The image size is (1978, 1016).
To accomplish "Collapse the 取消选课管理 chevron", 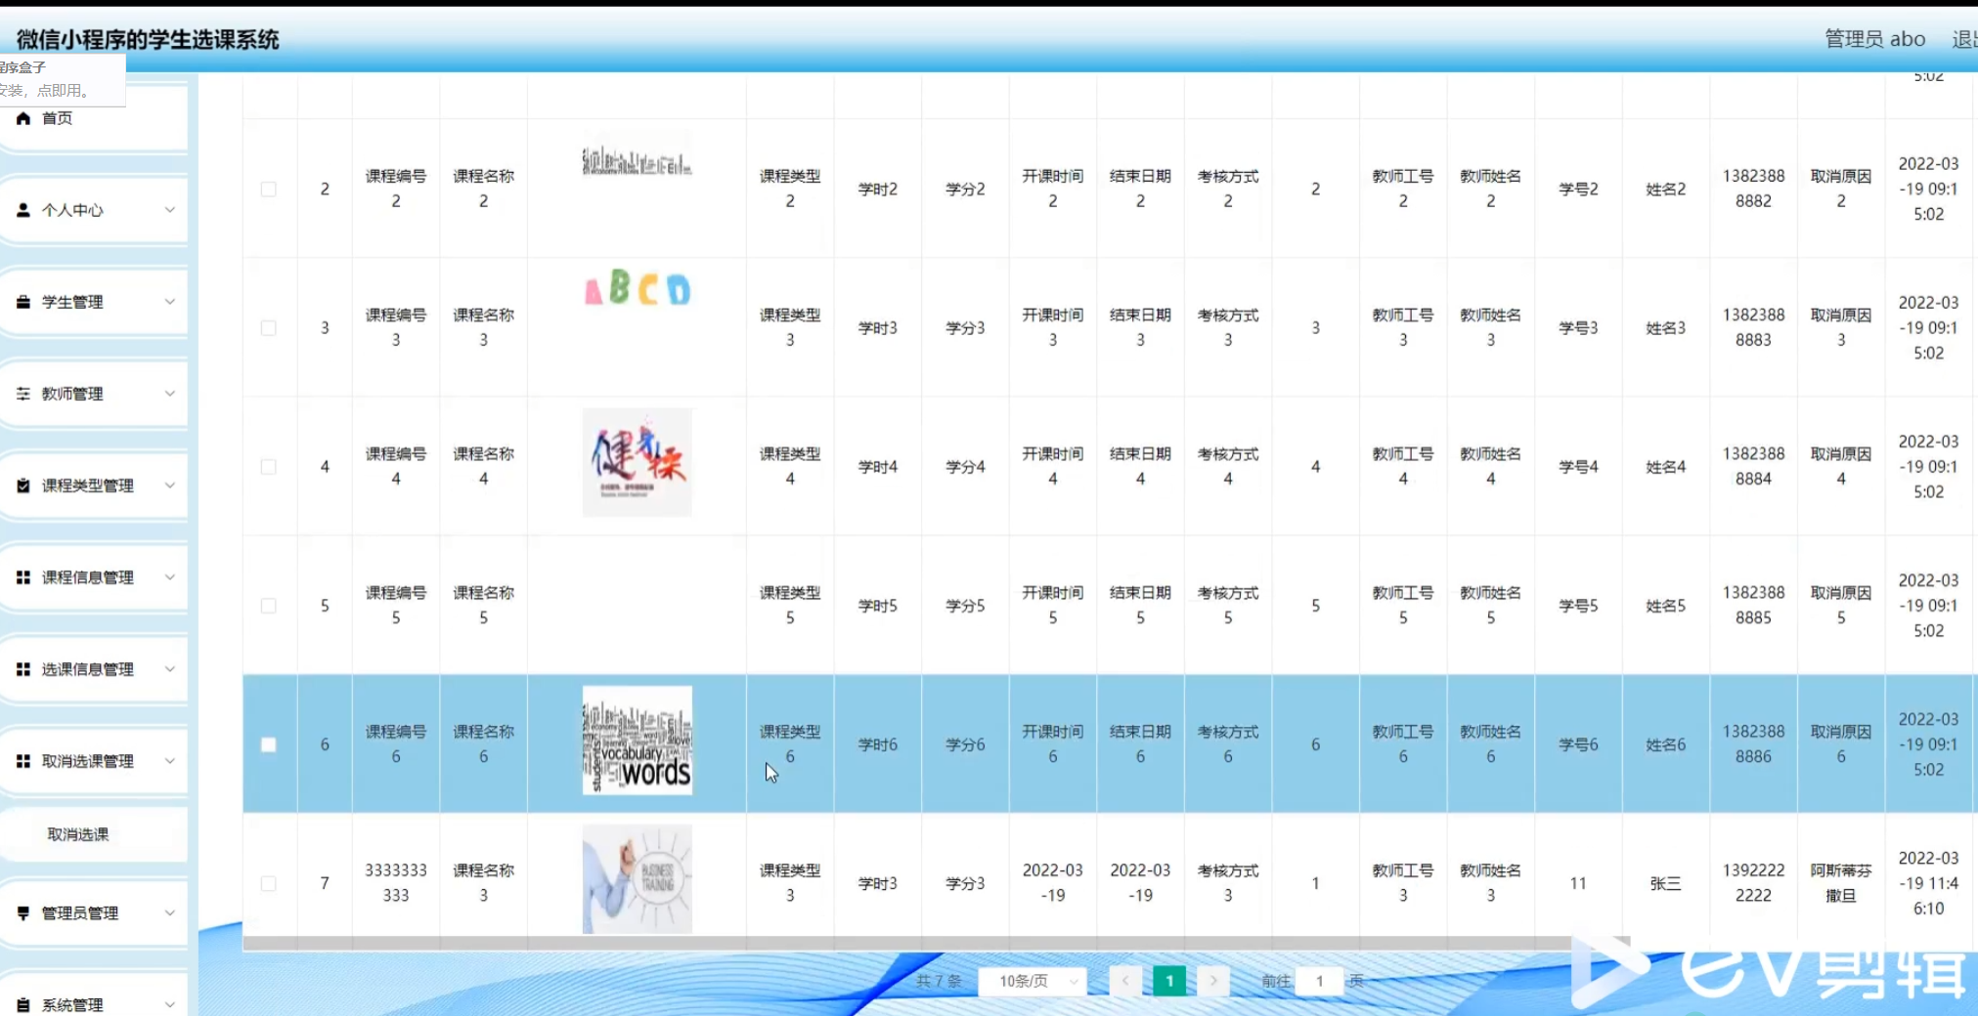I will tap(169, 761).
